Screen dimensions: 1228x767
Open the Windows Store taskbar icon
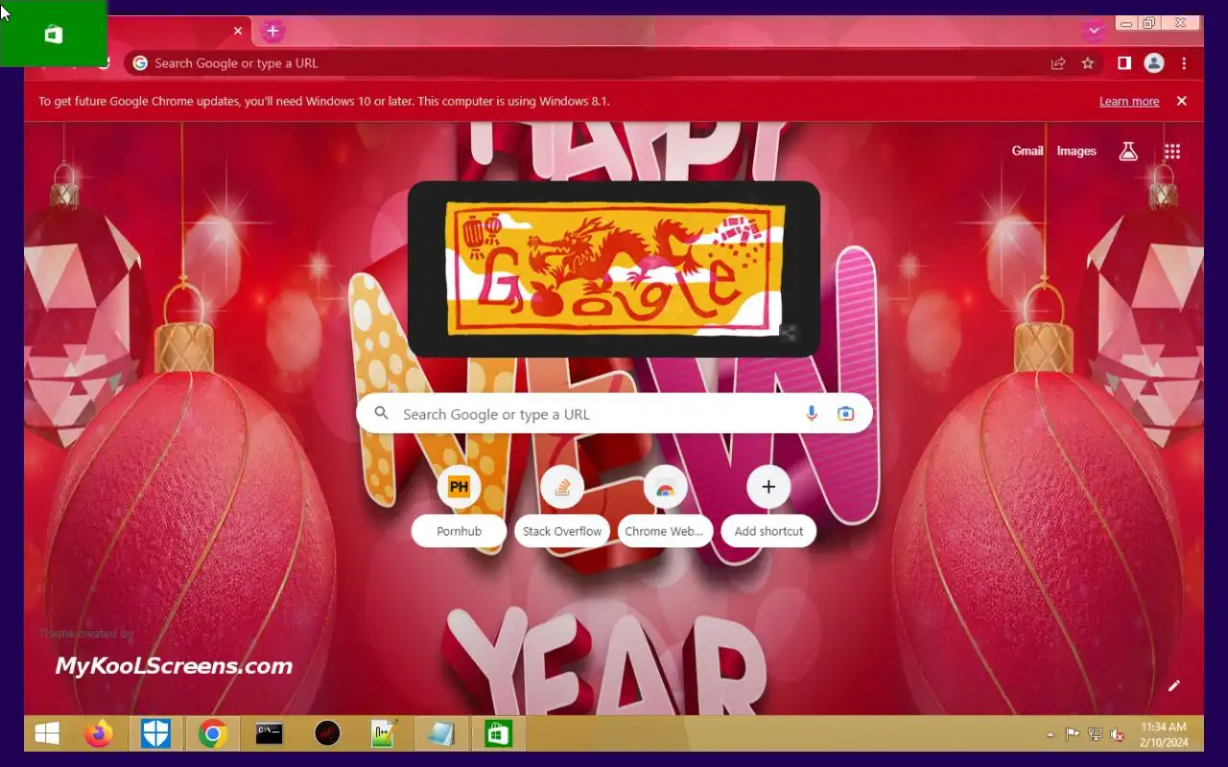coord(497,734)
